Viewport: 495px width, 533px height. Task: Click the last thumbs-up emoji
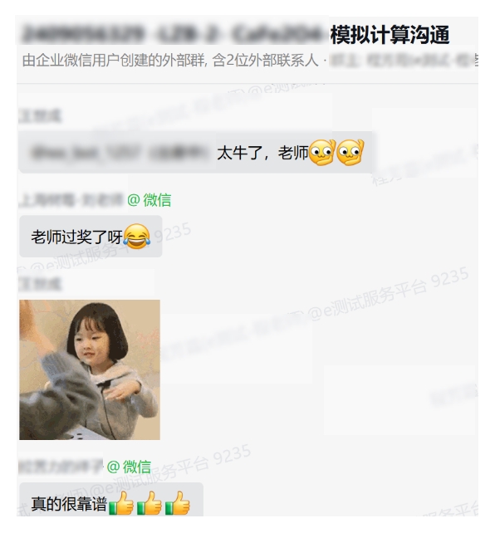click(177, 503)
